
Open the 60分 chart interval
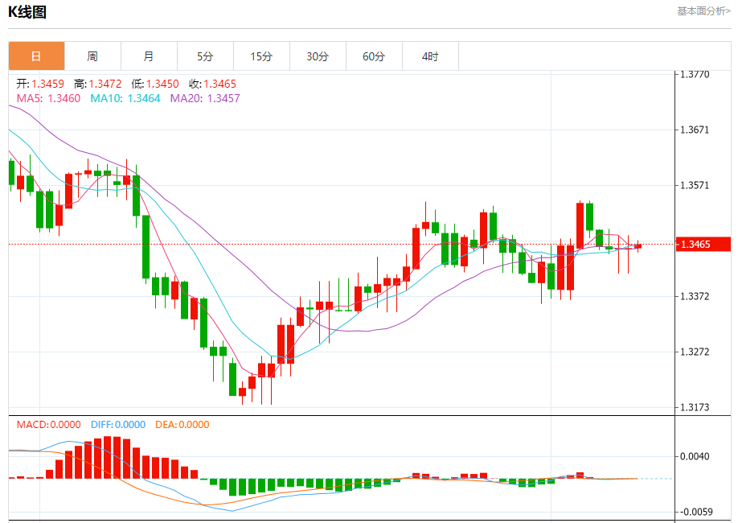(x=374, y=56)
